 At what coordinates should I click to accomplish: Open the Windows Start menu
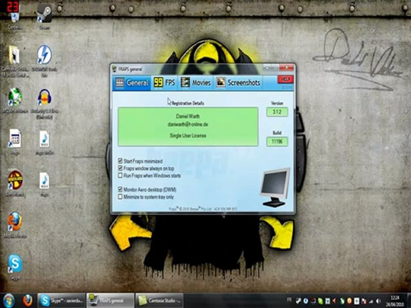[x=9, y=301]
